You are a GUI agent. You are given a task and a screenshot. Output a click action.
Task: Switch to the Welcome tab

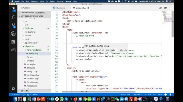pyautogui.click(x=61, y=8)
